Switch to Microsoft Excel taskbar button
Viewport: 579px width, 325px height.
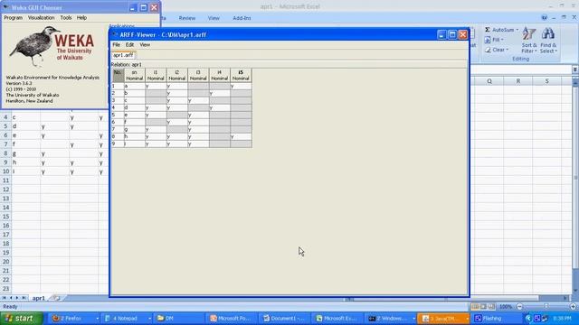click(x=337, y=319)
